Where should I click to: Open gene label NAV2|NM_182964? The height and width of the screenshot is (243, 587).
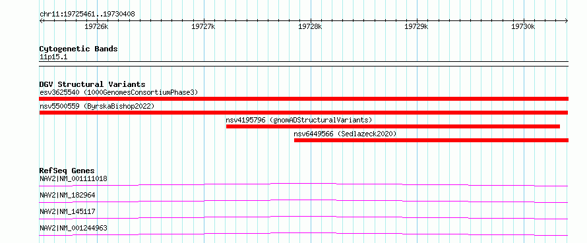67,195
